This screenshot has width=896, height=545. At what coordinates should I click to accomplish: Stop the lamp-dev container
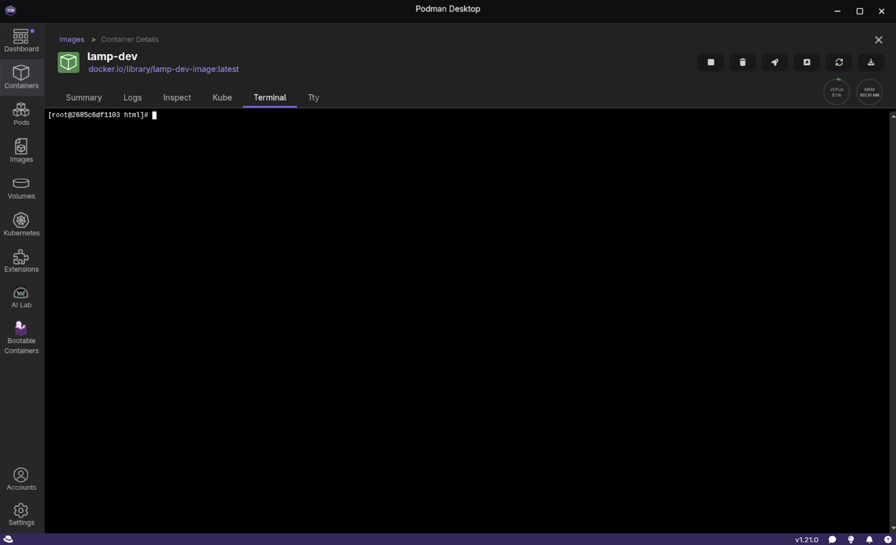coord(711,62)
